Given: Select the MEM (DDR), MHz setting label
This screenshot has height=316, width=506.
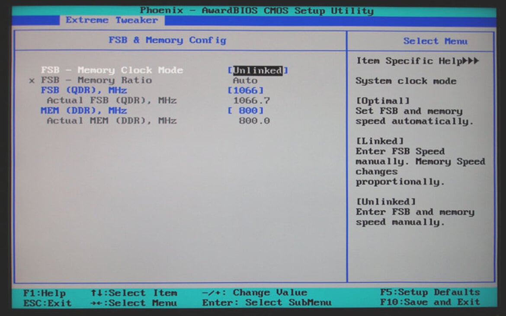Looking at the screenshot, I should point(84,111).
